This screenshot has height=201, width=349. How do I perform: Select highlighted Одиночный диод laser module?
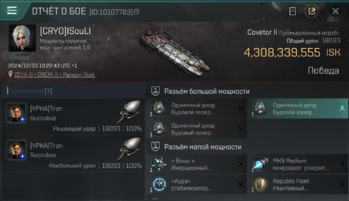(297, 109)
